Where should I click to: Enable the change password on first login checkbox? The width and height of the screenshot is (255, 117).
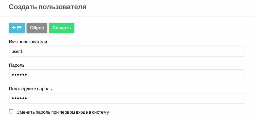pyautogui.click(x=11, y=111)
